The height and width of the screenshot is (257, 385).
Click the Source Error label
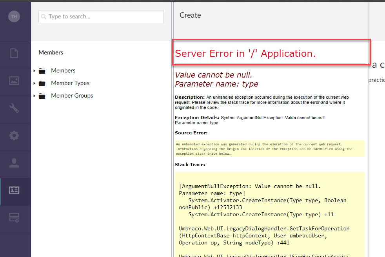tap(191, 133)
